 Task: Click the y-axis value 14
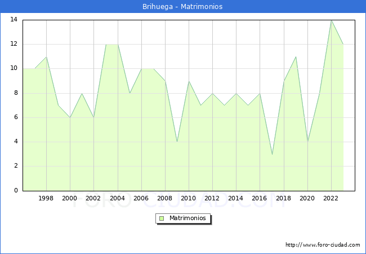[x=14, y=19]
